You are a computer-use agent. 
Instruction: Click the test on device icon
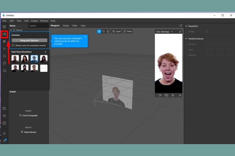point(4,116)
